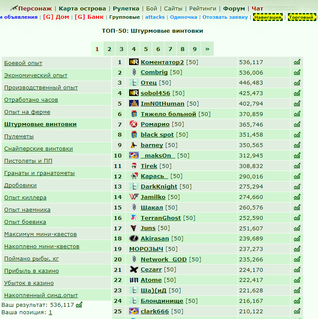Select Прибыль в казино category

pos(31,271)
